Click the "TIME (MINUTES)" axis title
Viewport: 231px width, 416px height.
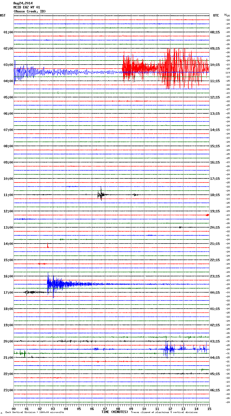point(115,412)
